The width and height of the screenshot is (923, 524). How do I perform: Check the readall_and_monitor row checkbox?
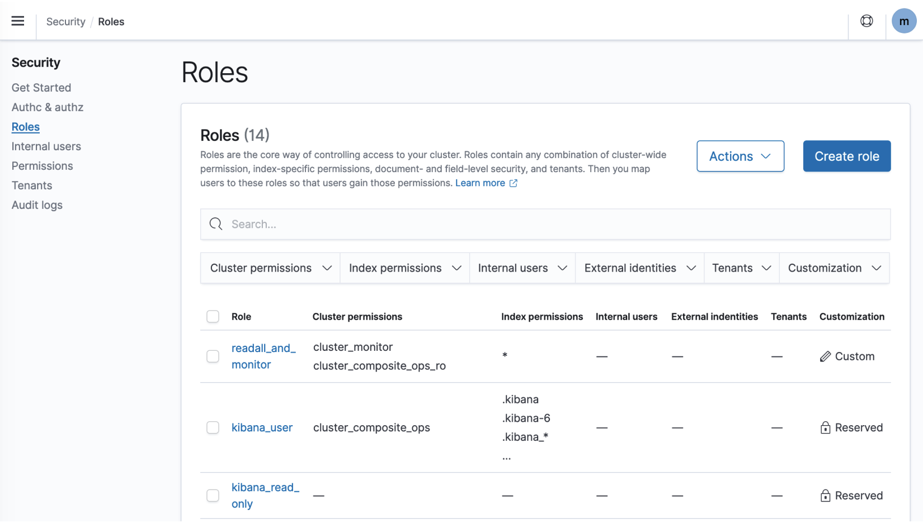[x=213, y=356]
